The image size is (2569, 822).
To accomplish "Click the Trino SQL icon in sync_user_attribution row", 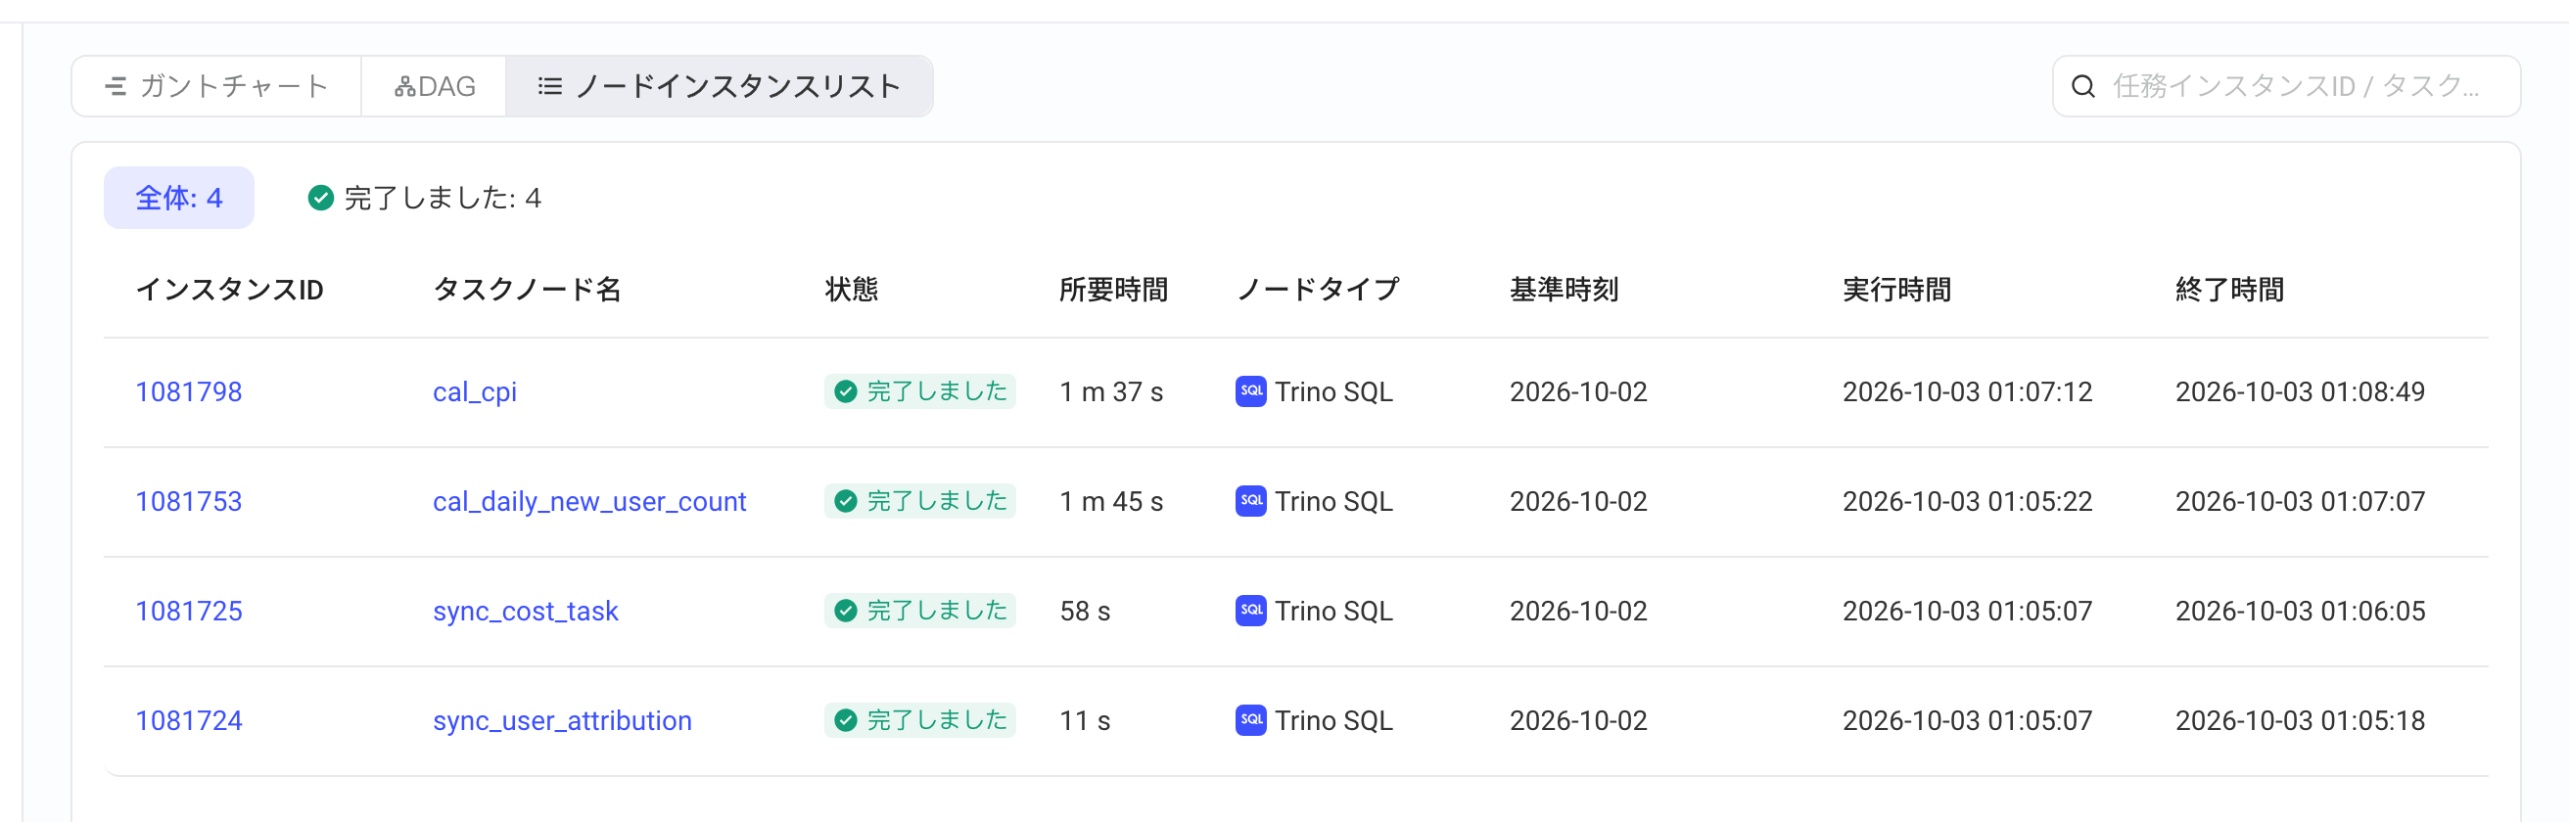I will pos(1250,719).
